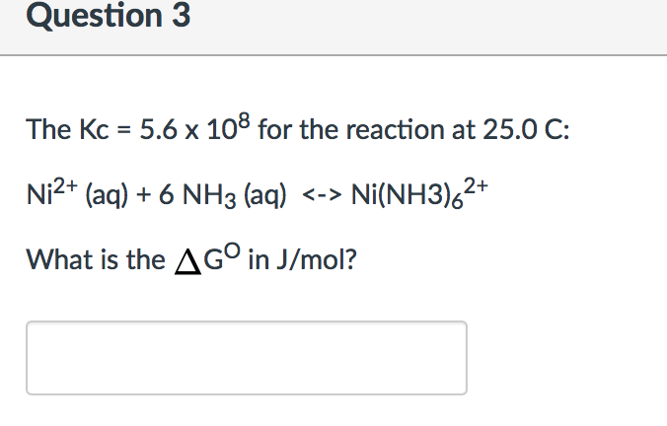The image size is (667, 426).
Task: Click the "Question 3" heading
Action: tap(96, 17)
